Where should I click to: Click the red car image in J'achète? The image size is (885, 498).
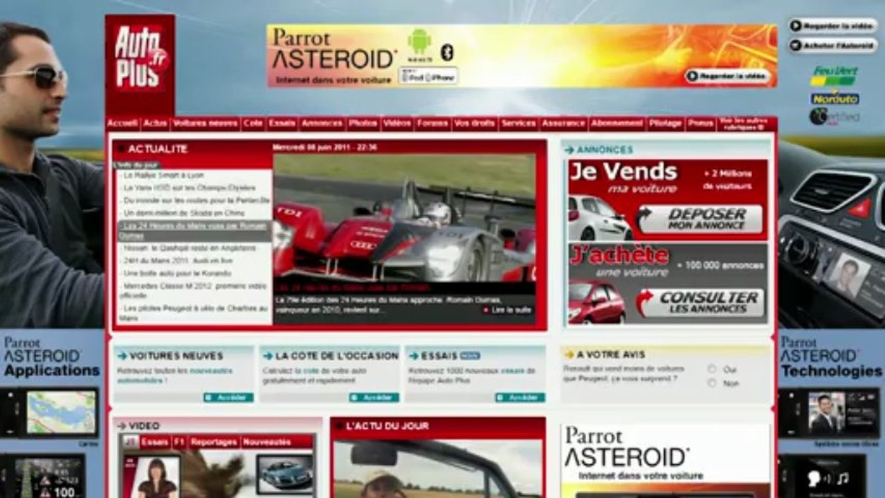click(596, 302)
